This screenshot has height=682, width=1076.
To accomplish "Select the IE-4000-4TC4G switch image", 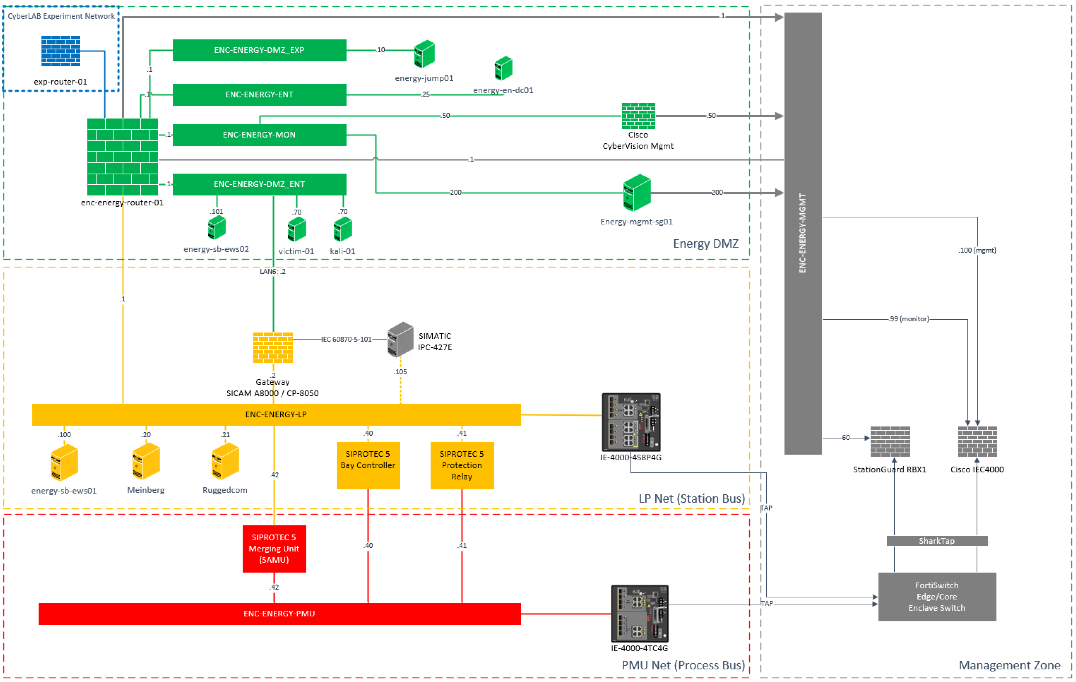I will click(x=640, y=613).
